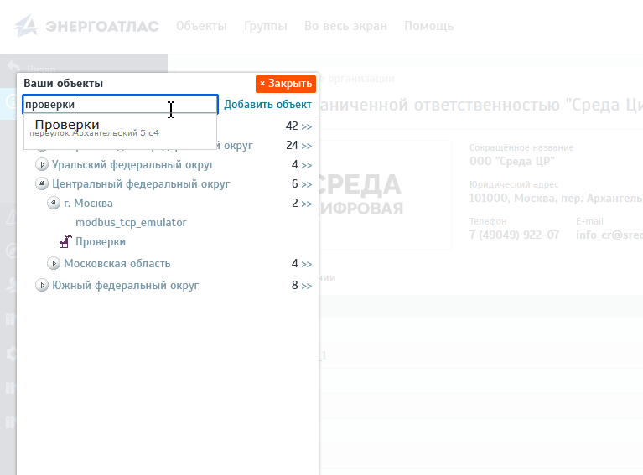Open the Группы menu
This screenshot has height=475, width=643.
click(265, 26)
